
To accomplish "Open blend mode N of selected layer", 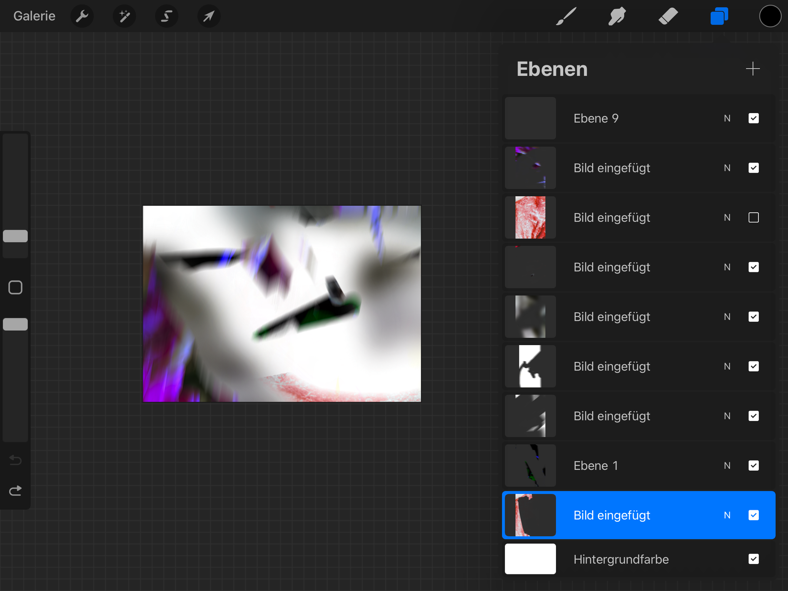I will coord(727,515).
